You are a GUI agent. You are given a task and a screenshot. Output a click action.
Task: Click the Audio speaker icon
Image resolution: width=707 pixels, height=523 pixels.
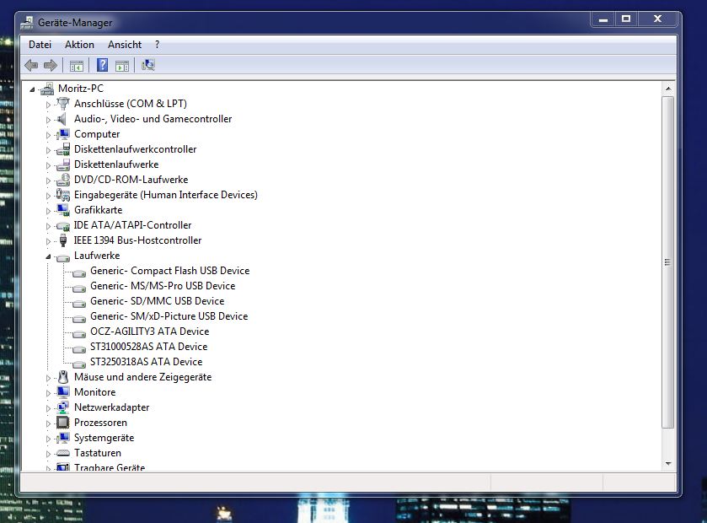click(62, 119)
